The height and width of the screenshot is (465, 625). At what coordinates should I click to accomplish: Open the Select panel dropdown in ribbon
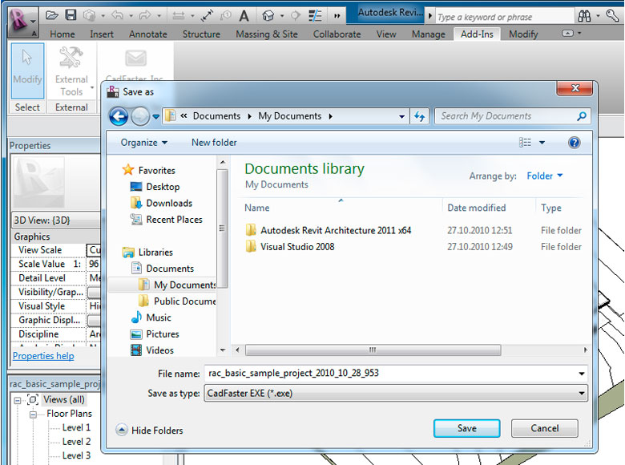[x=27, y=107]
